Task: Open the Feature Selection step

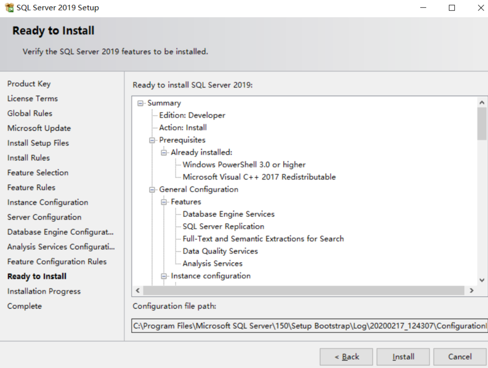Action: click(x=38, y=173)
